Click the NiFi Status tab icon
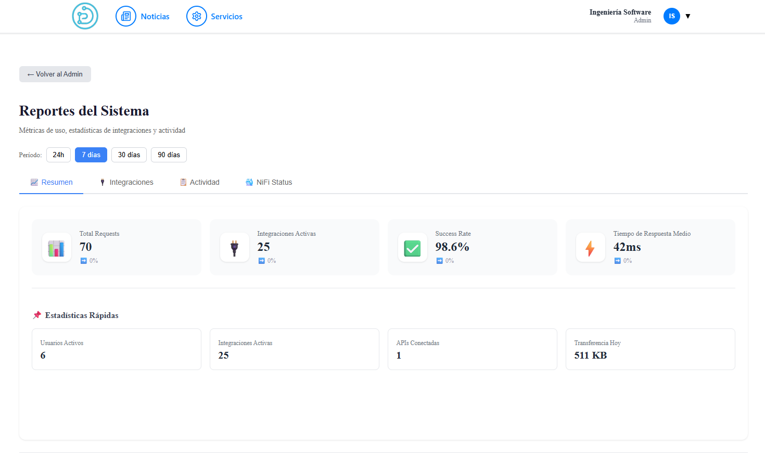Viewport: 765px width, 458px height. (249, 182)
